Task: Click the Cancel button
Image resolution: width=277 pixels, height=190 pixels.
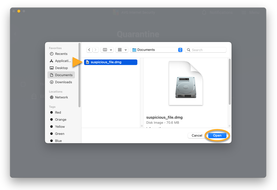Action: pyautogui.click(x=197, y=135)
